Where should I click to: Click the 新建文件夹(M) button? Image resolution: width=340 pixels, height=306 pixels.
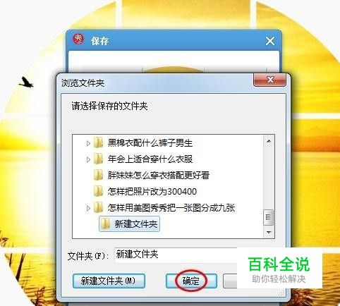pos(109,281)
